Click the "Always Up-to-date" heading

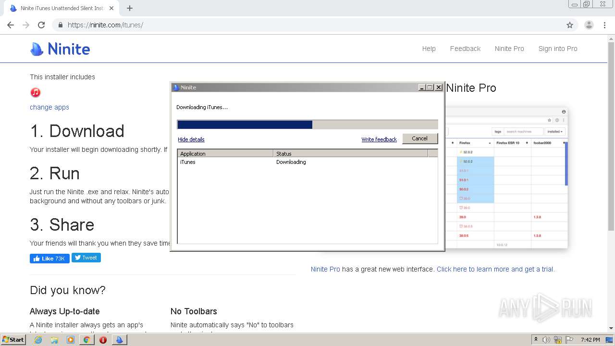[x=65, y=311]
